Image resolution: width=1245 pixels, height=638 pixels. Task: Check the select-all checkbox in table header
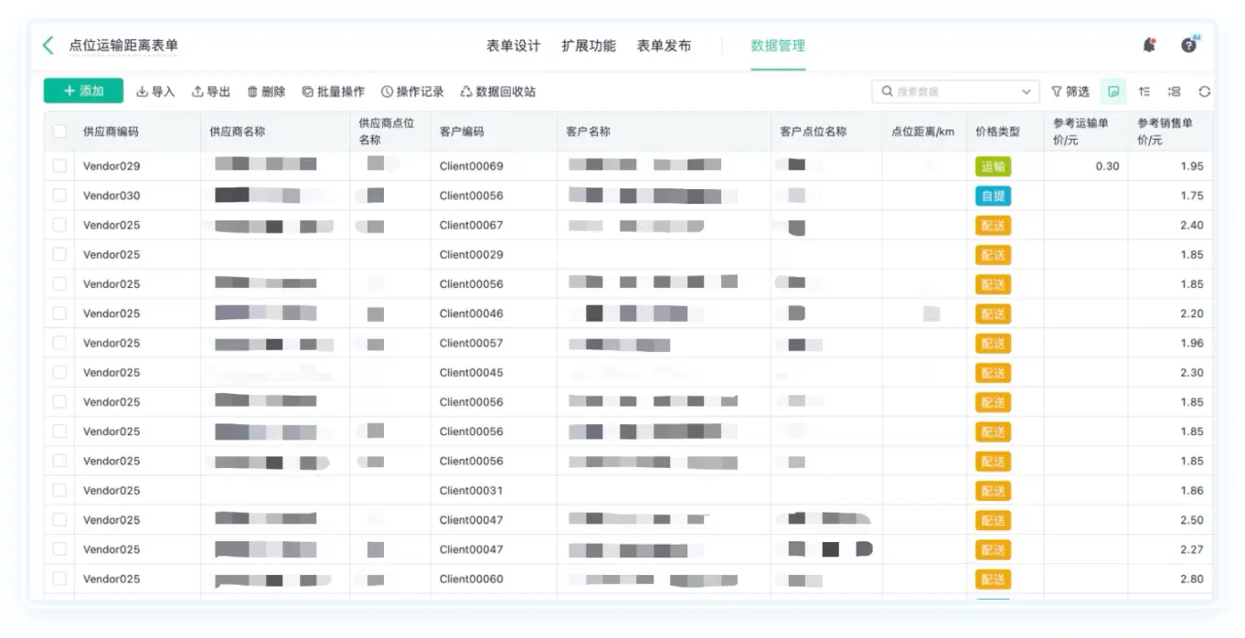[x=59, y=132]
